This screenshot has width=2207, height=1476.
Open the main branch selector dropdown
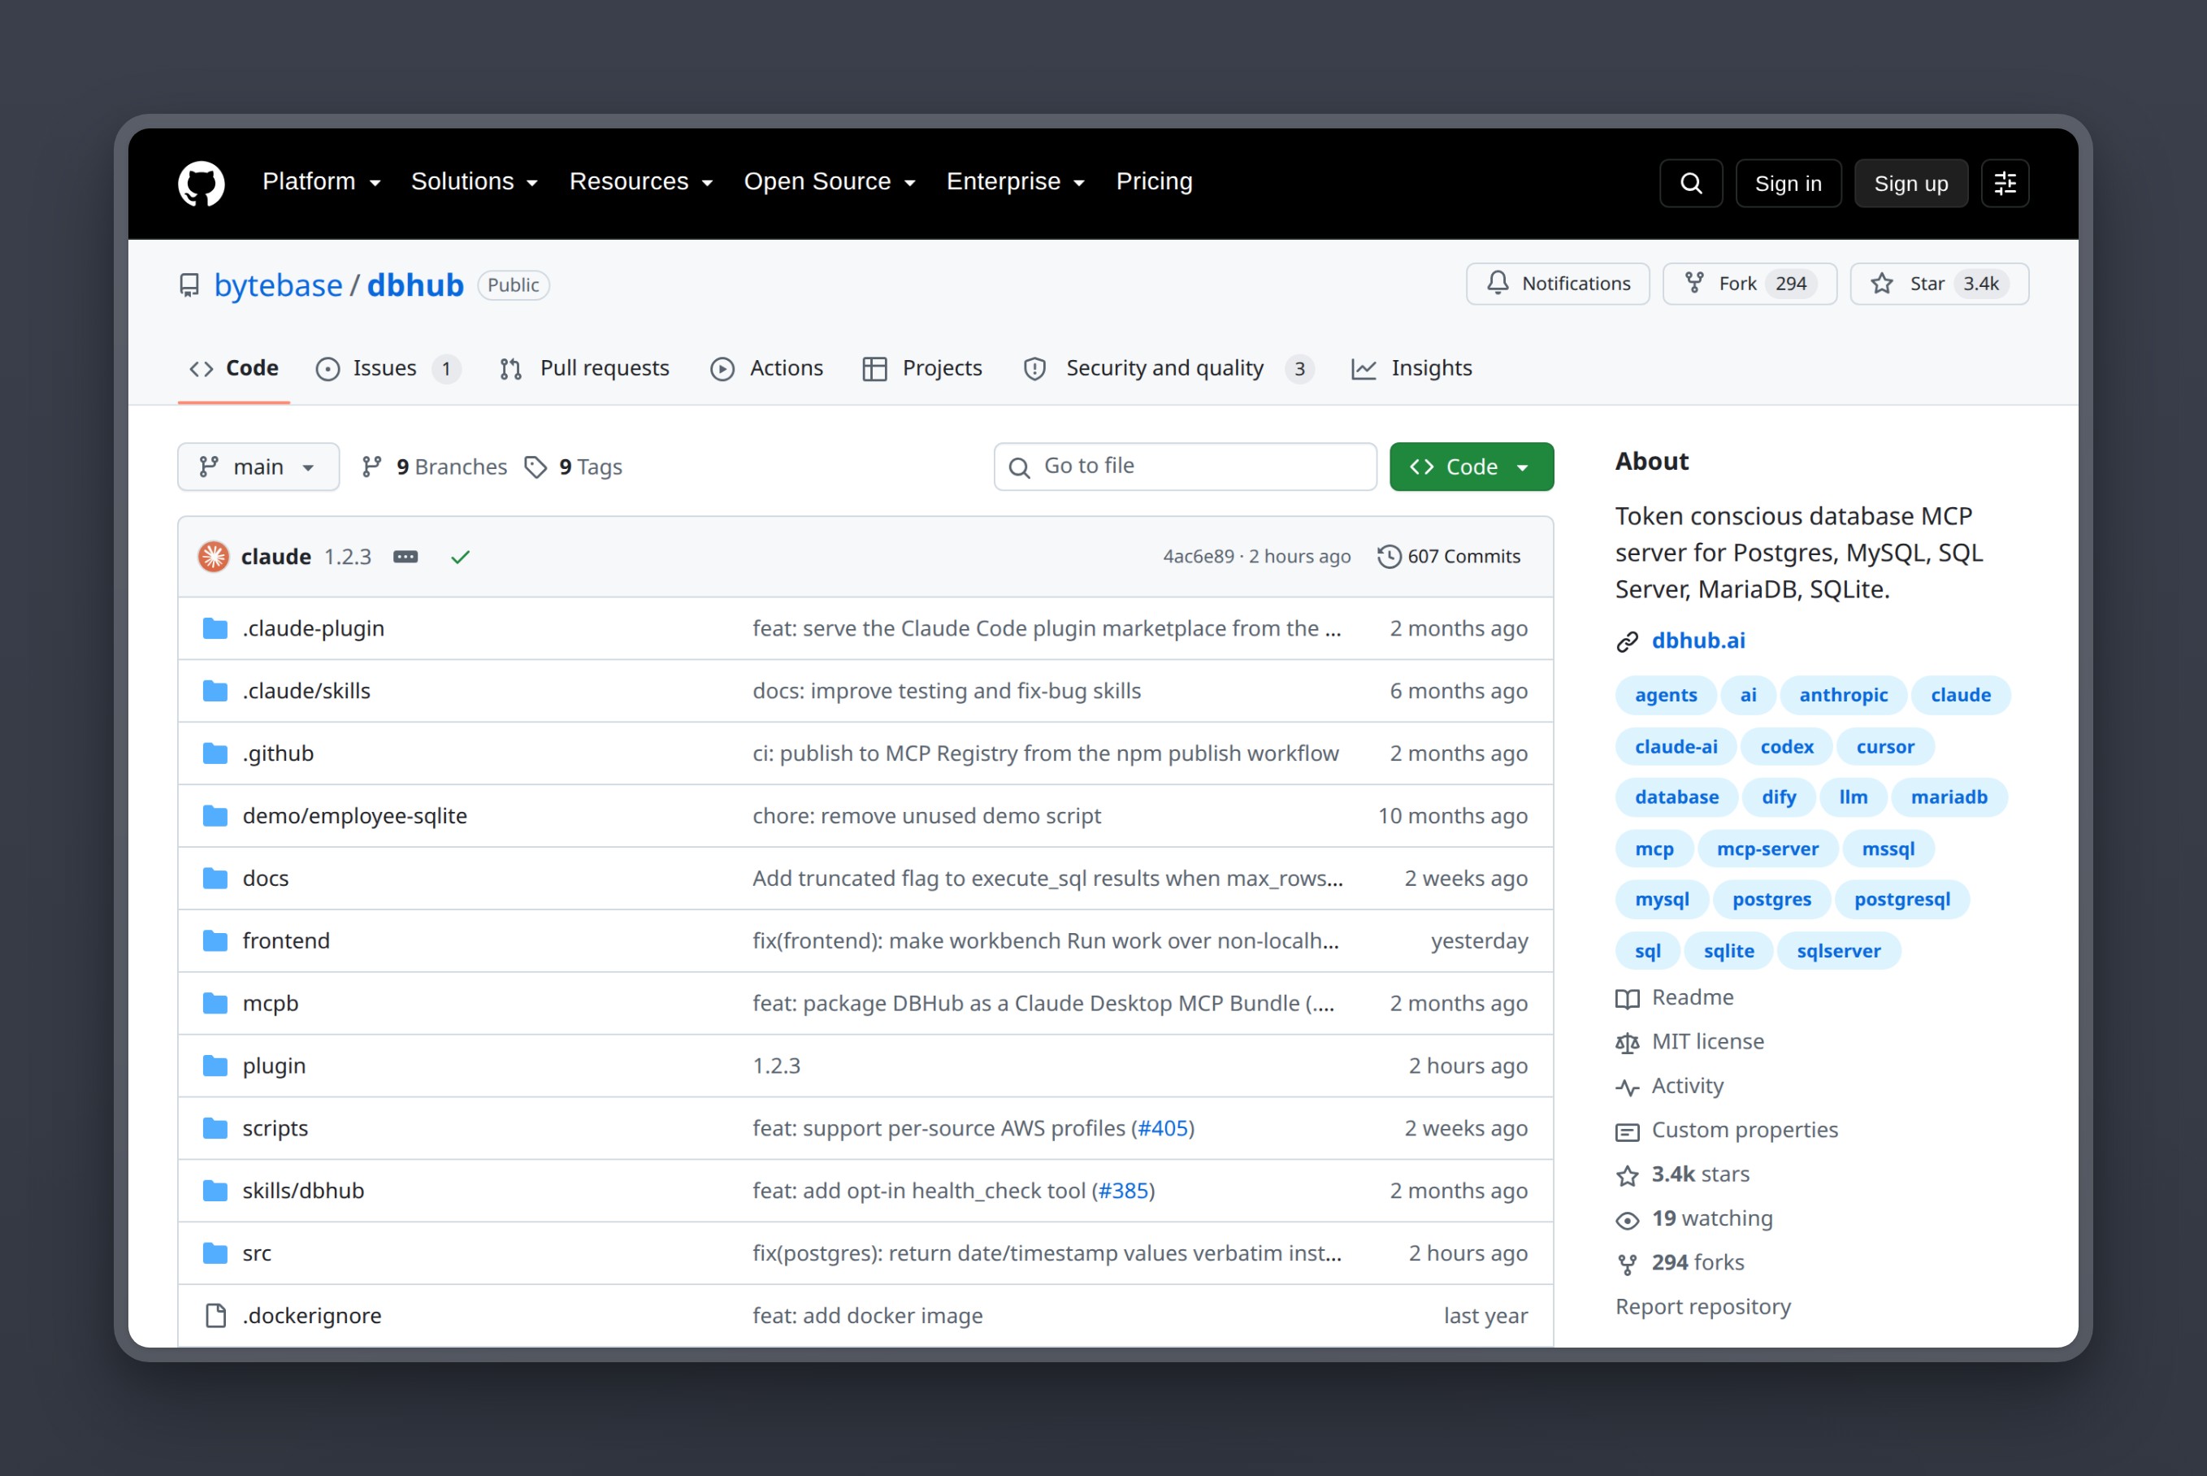258,467
